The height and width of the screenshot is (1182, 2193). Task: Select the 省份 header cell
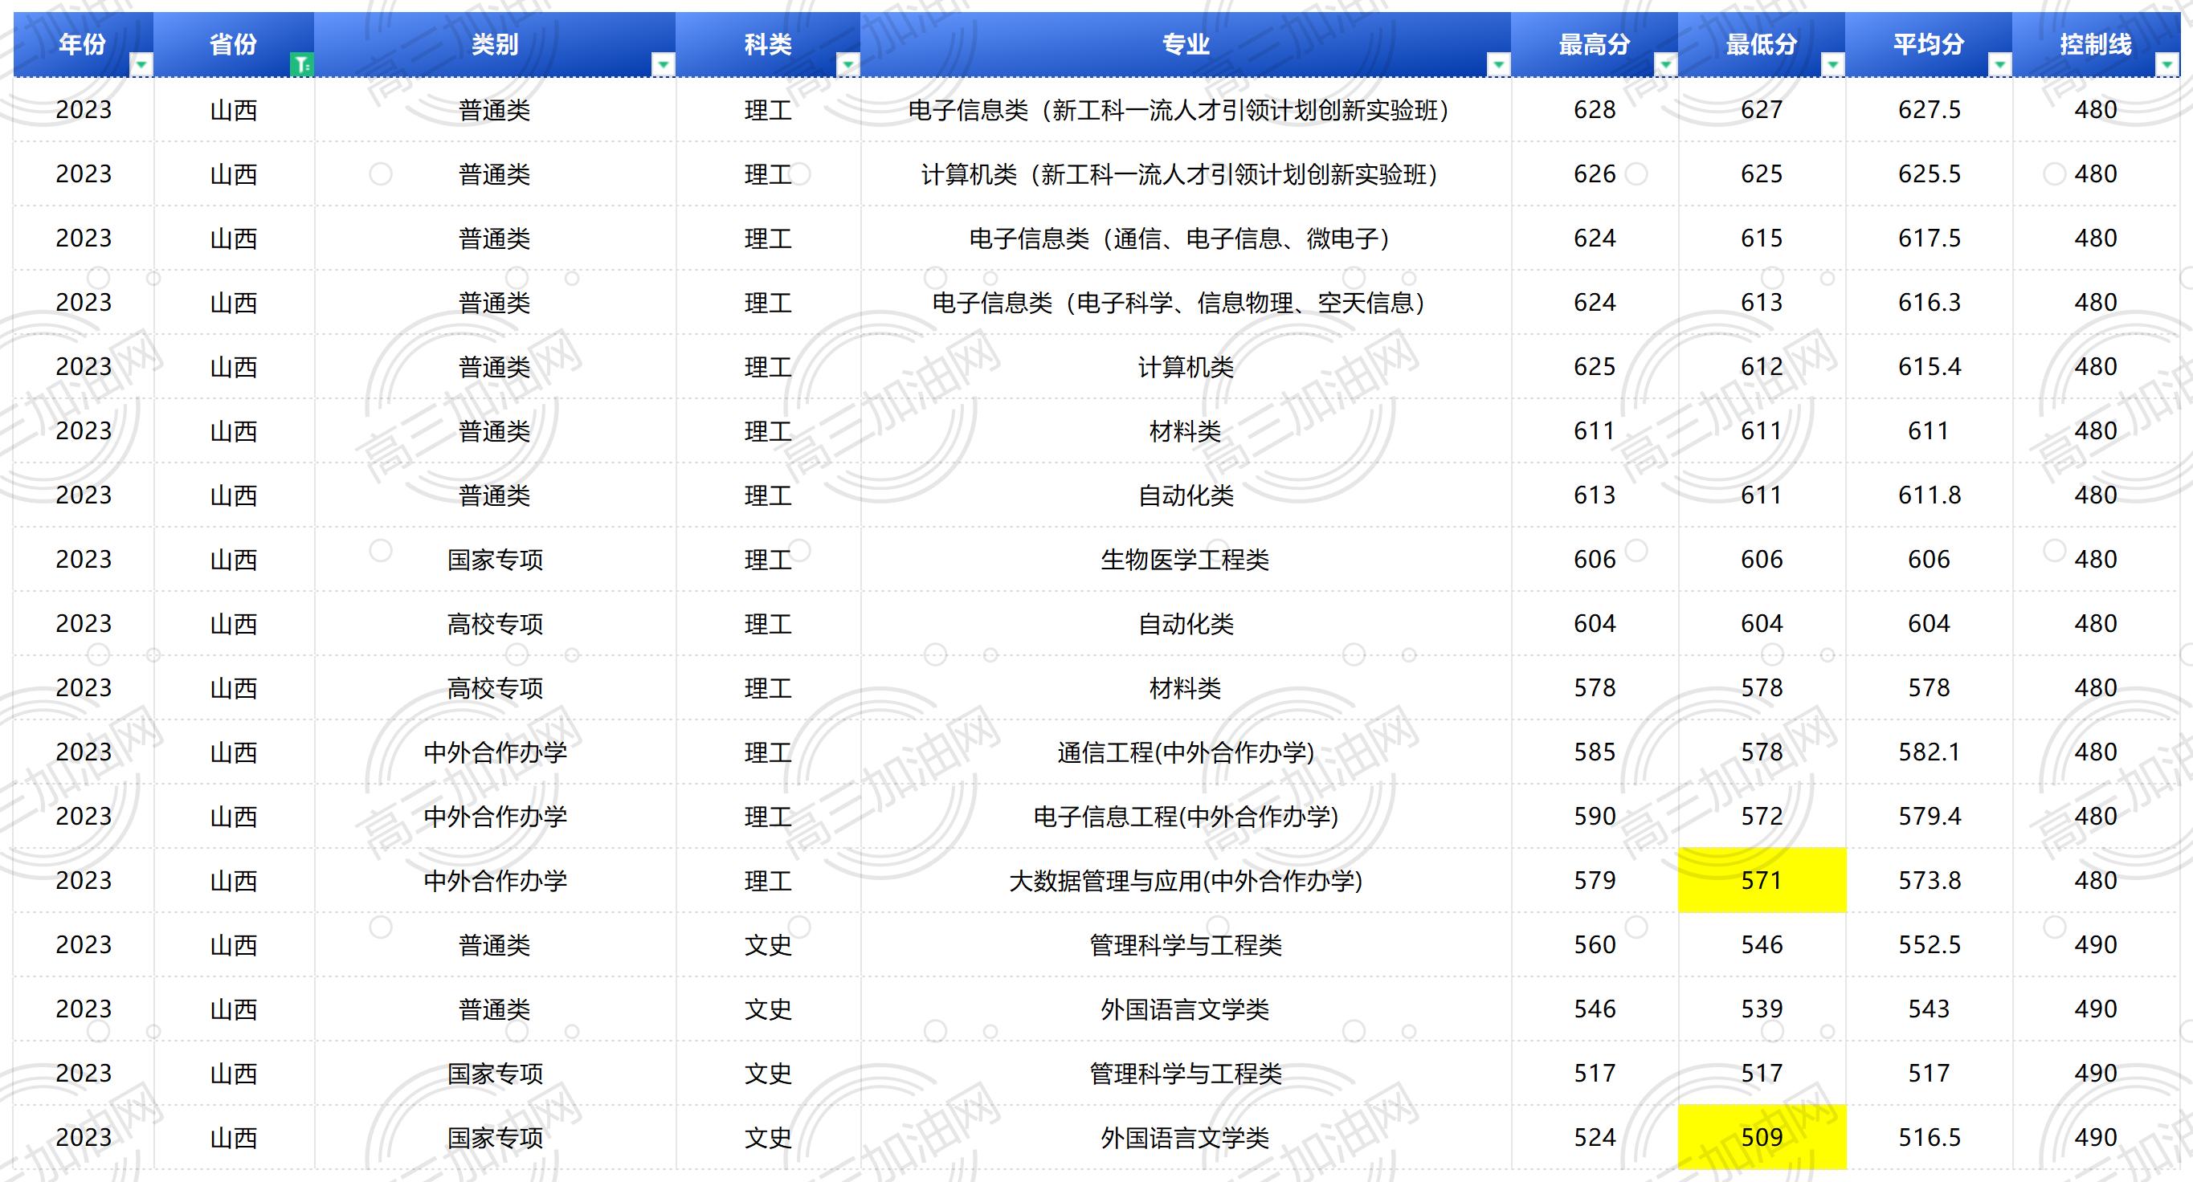pos(234,44)
